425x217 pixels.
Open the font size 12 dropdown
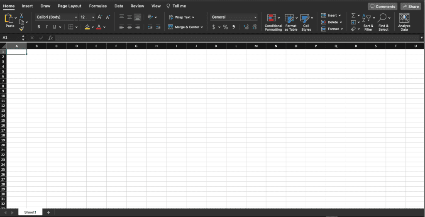click(87, 17)
